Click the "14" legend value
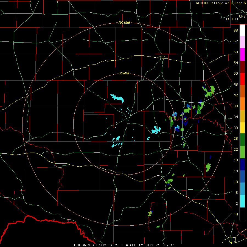 [x=236, y=171]
